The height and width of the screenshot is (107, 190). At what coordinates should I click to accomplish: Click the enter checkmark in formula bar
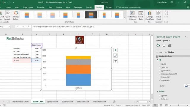coord(23,26)
